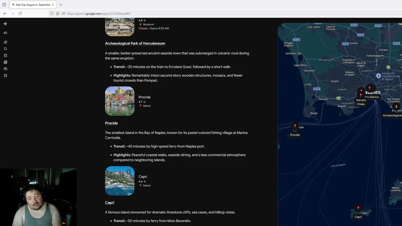
Task: Click the Capri map pin
Action: coord(358,208)
